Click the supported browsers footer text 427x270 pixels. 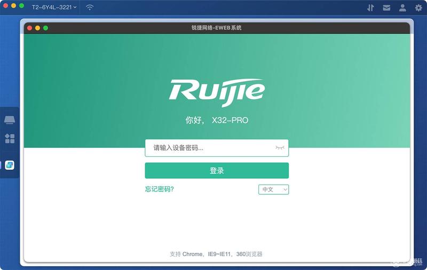(x=216, y=254)
